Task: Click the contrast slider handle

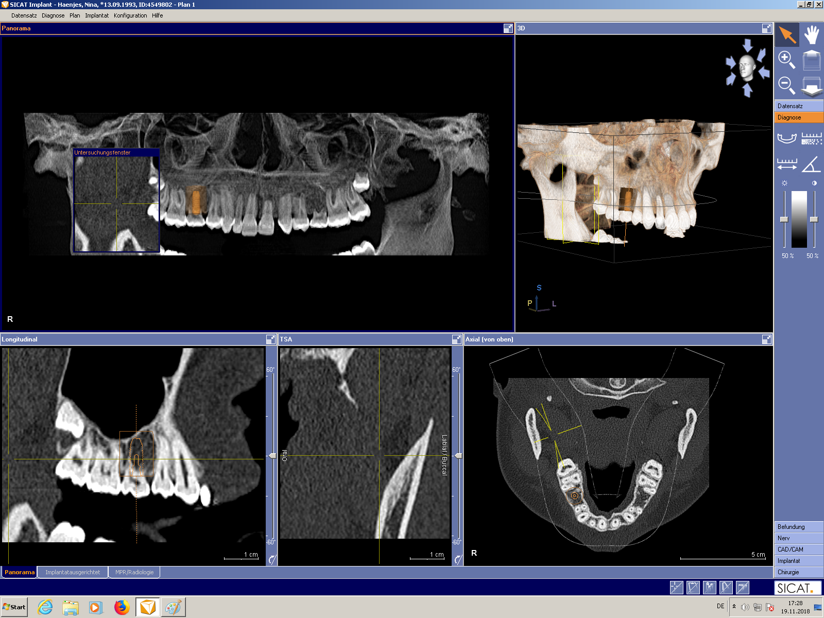Action: [814, 219]
